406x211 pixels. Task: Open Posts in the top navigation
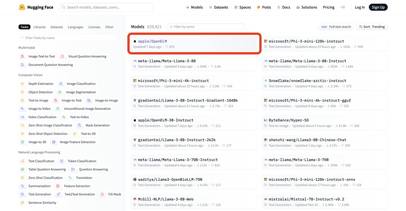pos(264,7)
